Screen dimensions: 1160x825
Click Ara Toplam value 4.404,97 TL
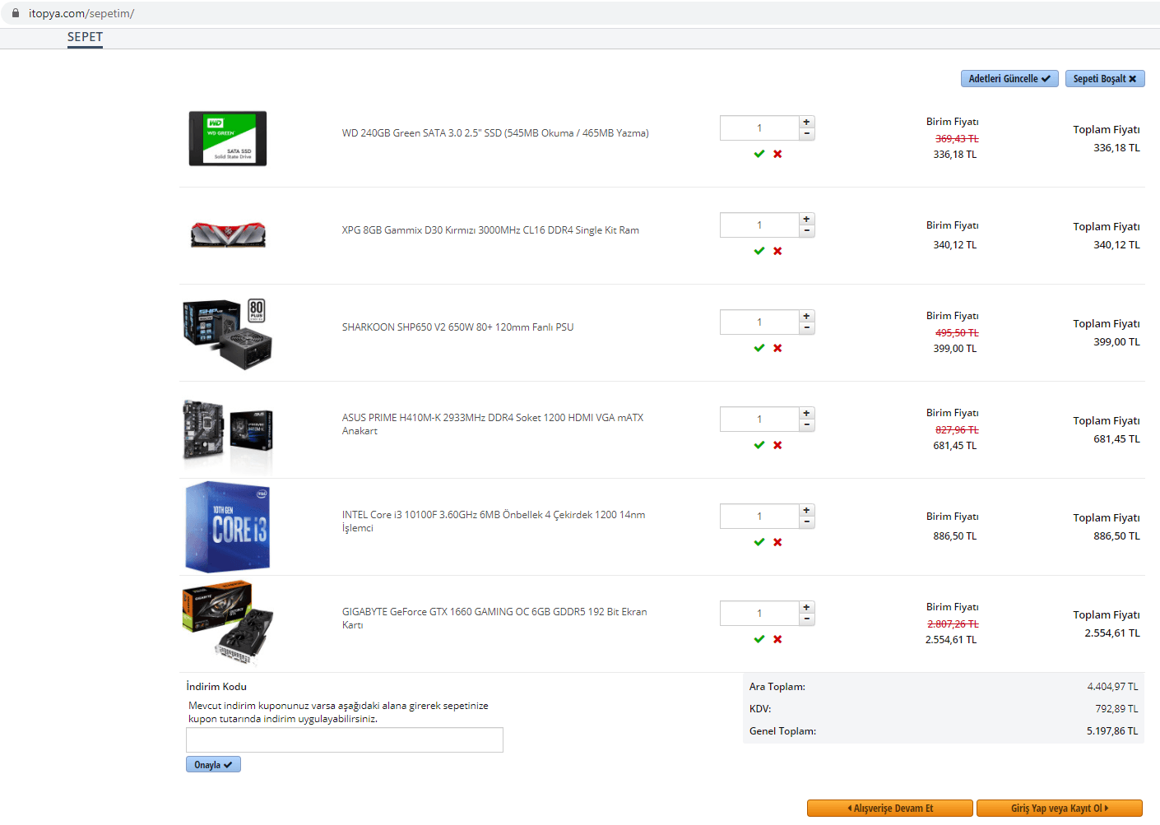point(1112,687)
